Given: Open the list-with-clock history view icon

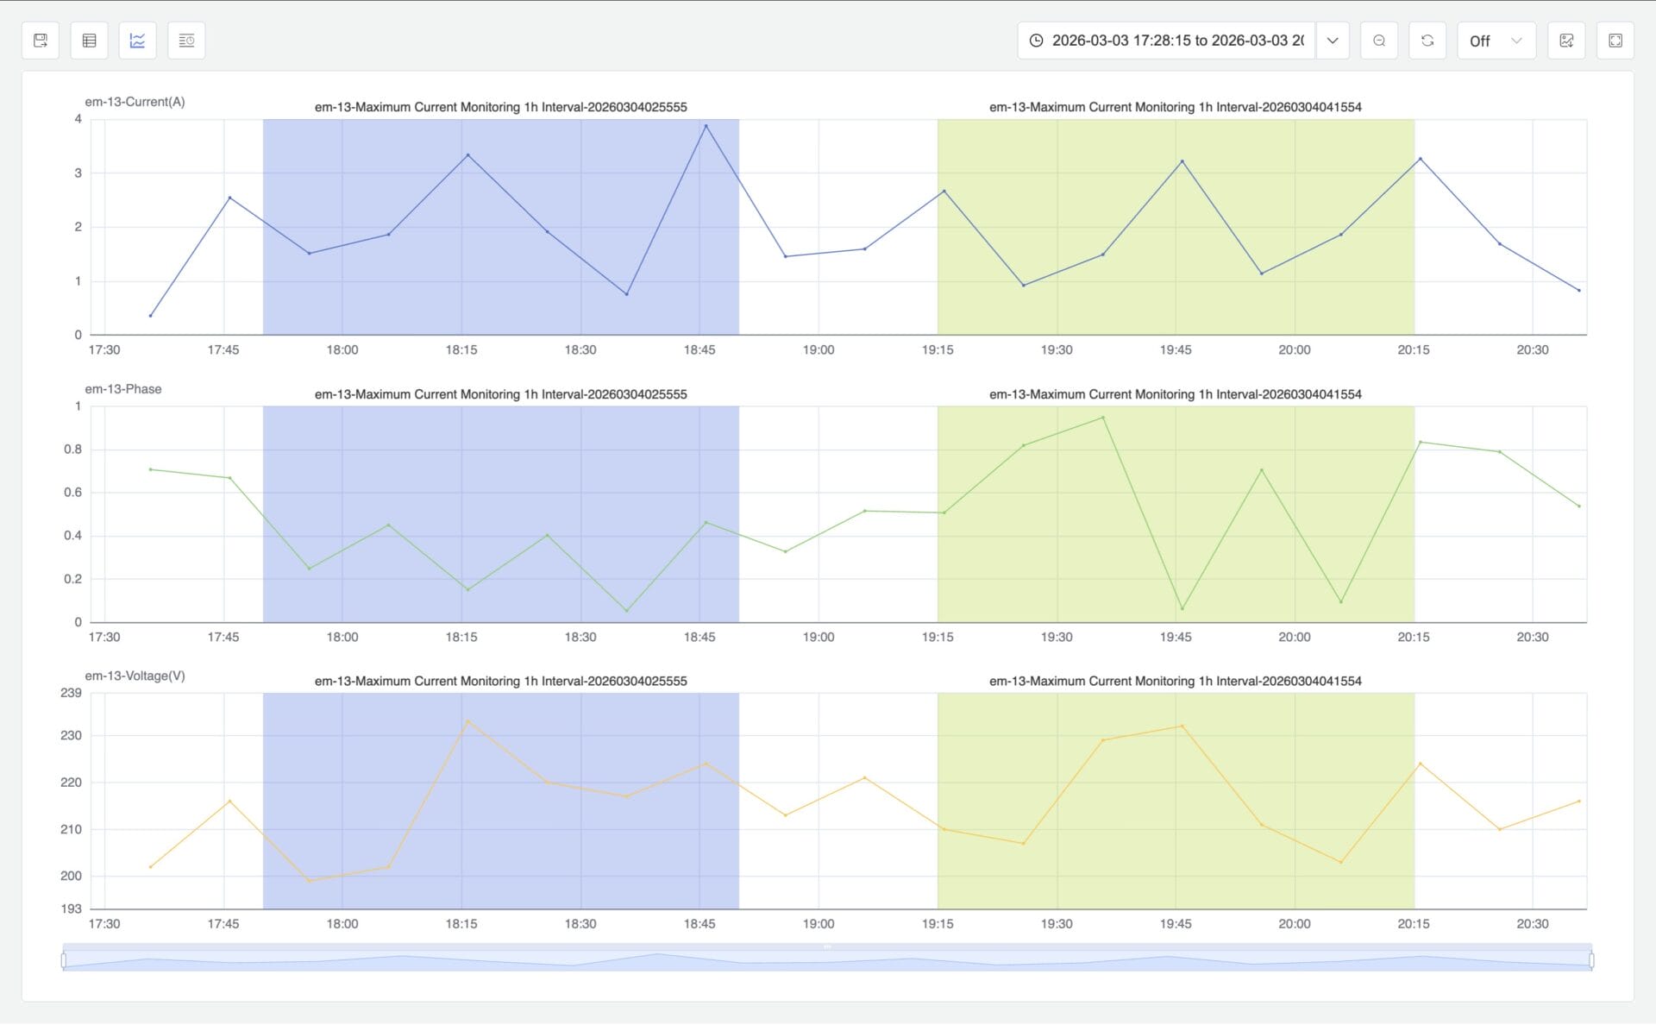Looking at the screenshot, I should [186, 41].
